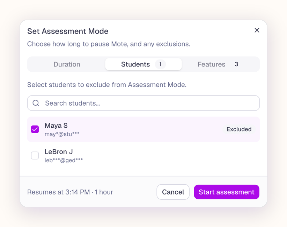
Task: Switch to the Duration tab
Action: point(67,64)
